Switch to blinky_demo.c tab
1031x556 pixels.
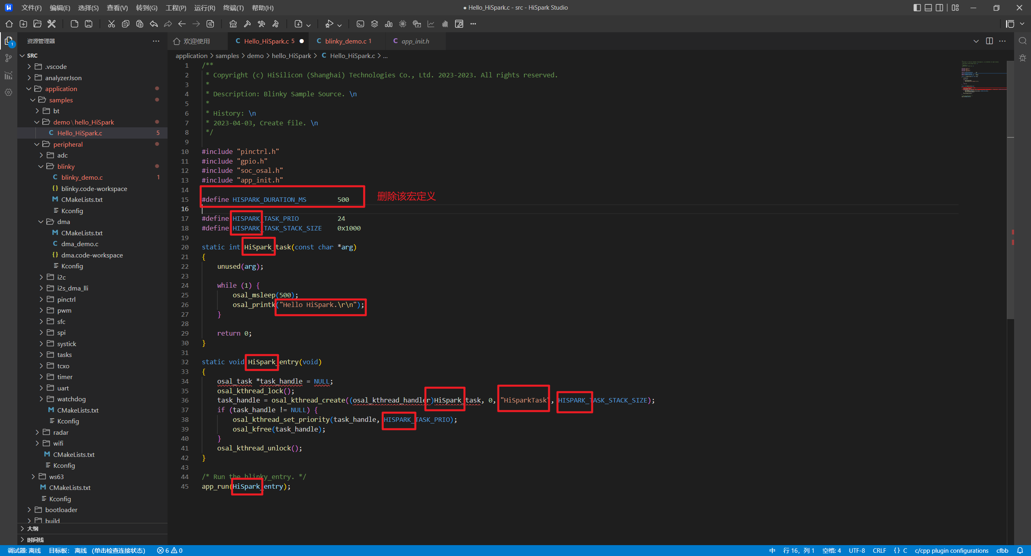(x=346, y=41)
